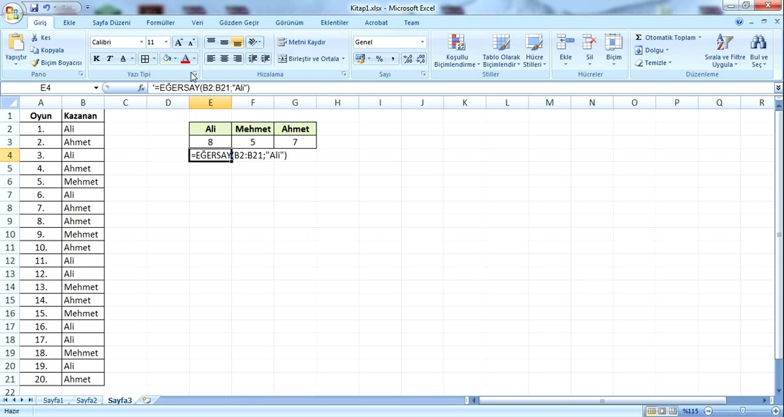784x417 pixels.
Task: Save workbook from Quick Access toolbar
Action: tap(34, 8)
